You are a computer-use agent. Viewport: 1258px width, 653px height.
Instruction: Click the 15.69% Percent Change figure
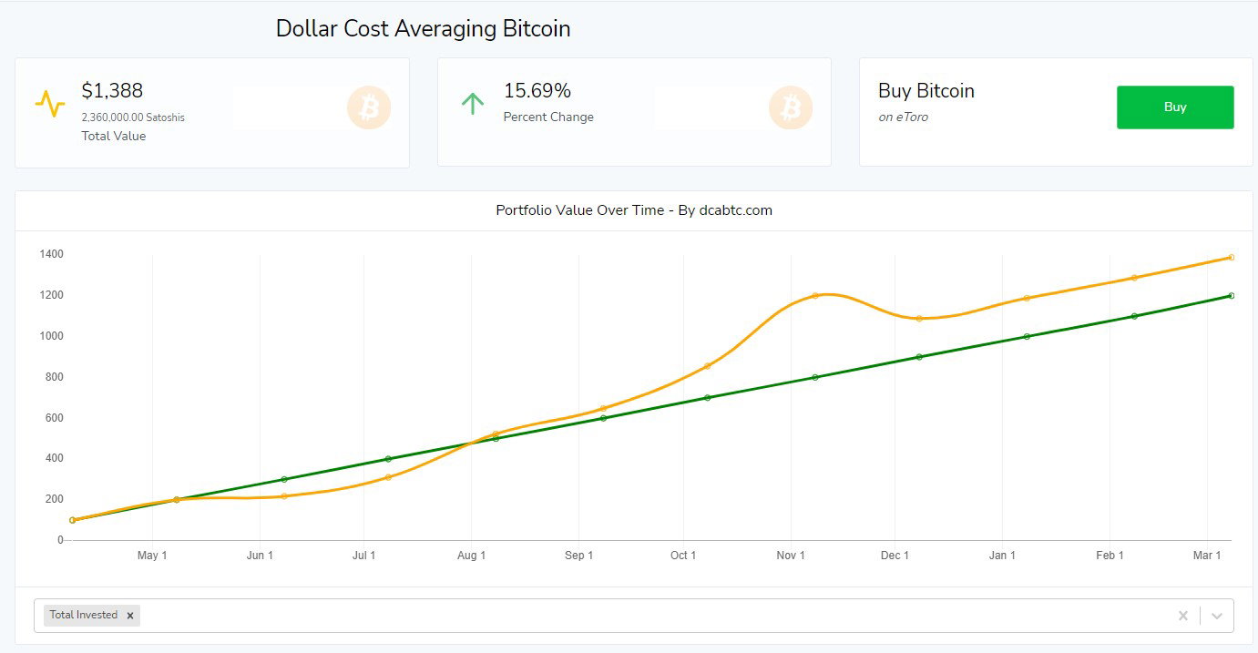pos(537,91)
